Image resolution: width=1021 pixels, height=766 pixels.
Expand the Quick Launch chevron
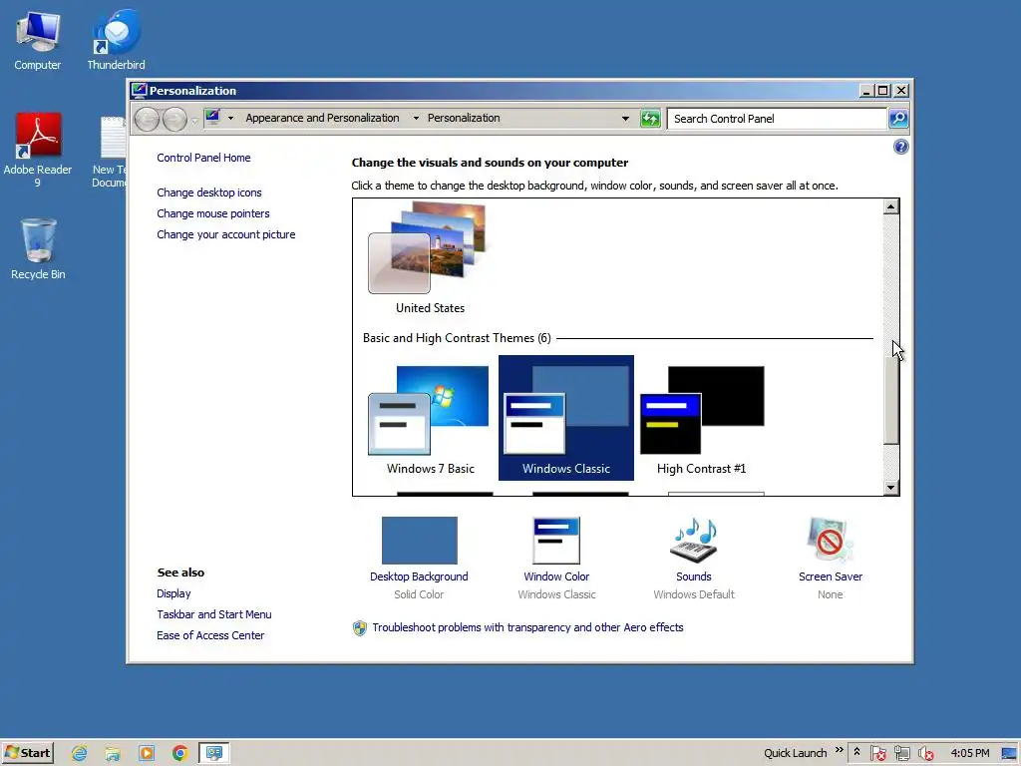(839, 750)
